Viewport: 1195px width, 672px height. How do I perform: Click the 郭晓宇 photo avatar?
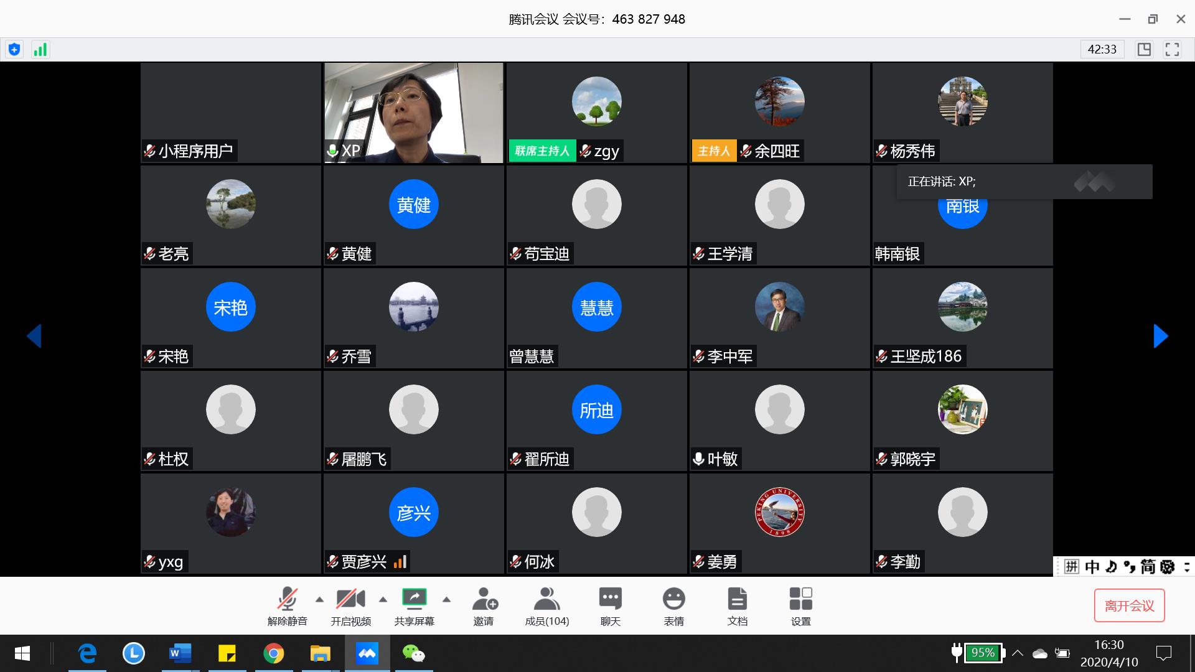tap(962, 409)
